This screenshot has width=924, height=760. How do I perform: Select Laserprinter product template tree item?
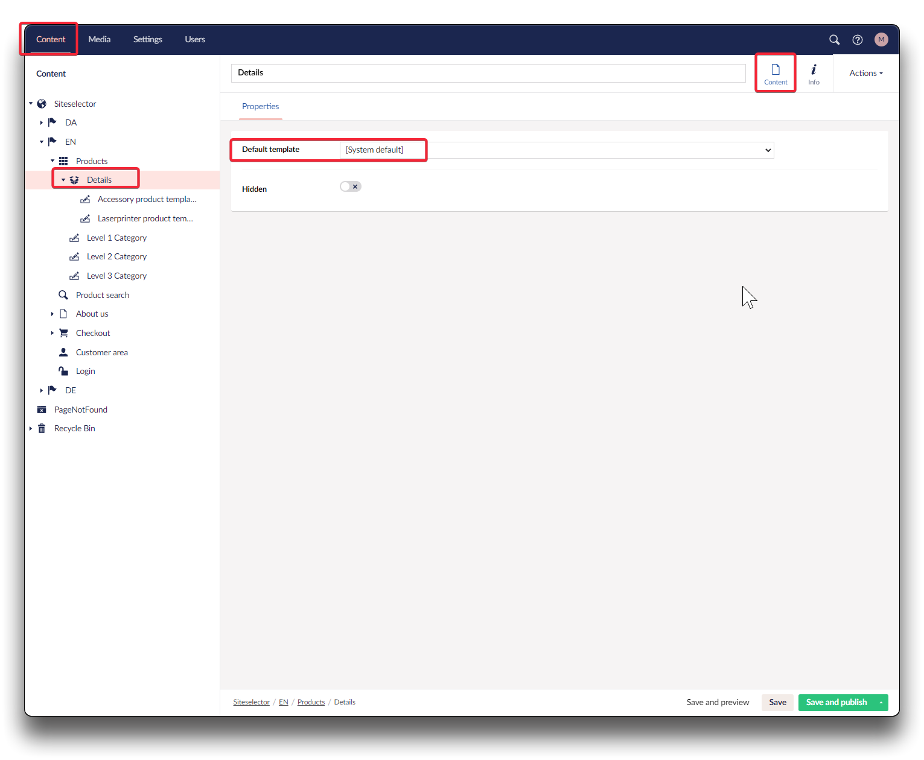145,218
